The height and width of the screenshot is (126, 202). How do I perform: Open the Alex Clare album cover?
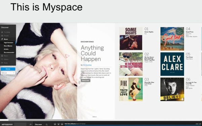tap(172, 64)
